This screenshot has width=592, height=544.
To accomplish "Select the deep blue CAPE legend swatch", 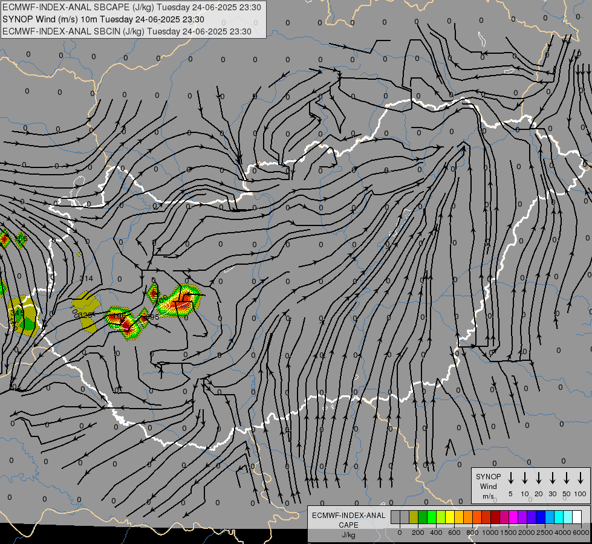I will pyautogui.click(x=541, y=517).
